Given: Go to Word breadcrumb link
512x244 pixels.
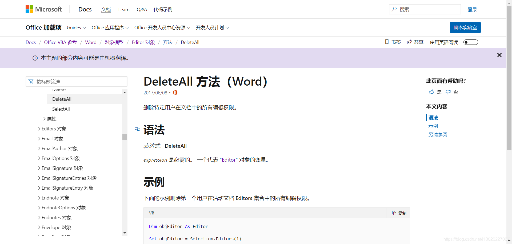Looking at the screenshot, I should [x=91, y=42].
